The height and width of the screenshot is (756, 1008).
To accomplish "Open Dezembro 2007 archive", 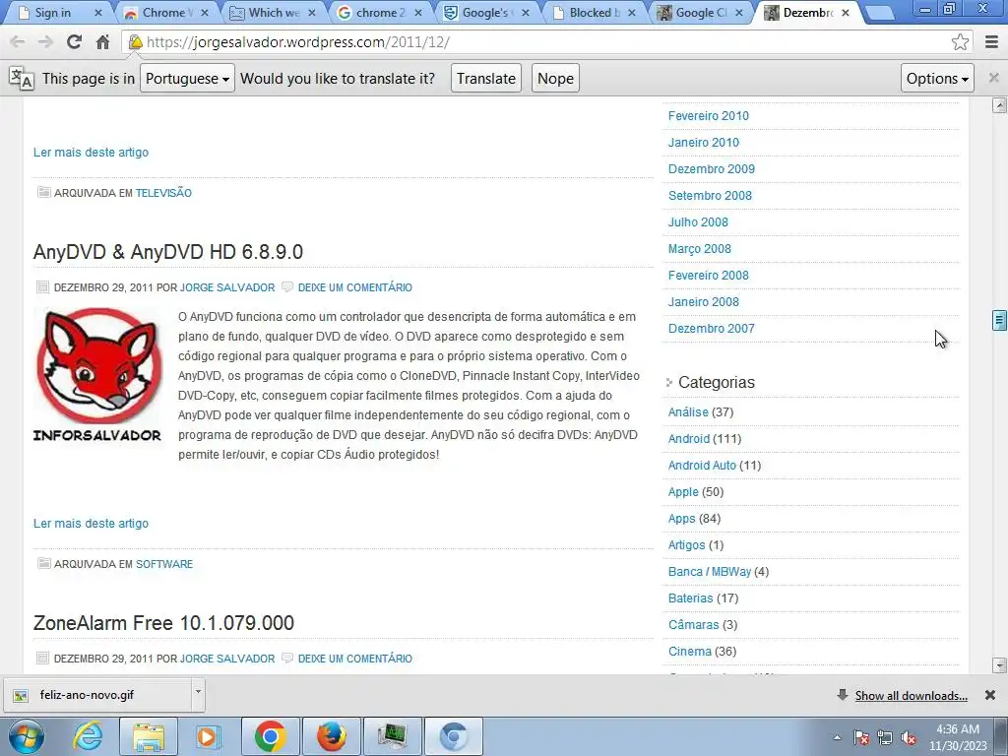I will point(711,329).
